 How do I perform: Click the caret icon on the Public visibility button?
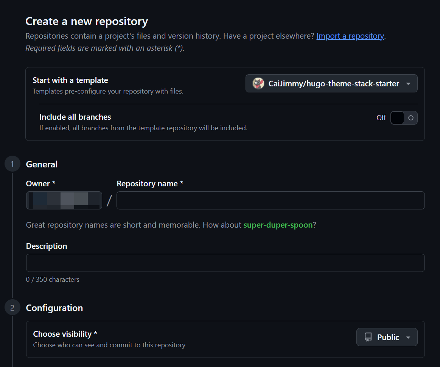click(x=408, y=337)
